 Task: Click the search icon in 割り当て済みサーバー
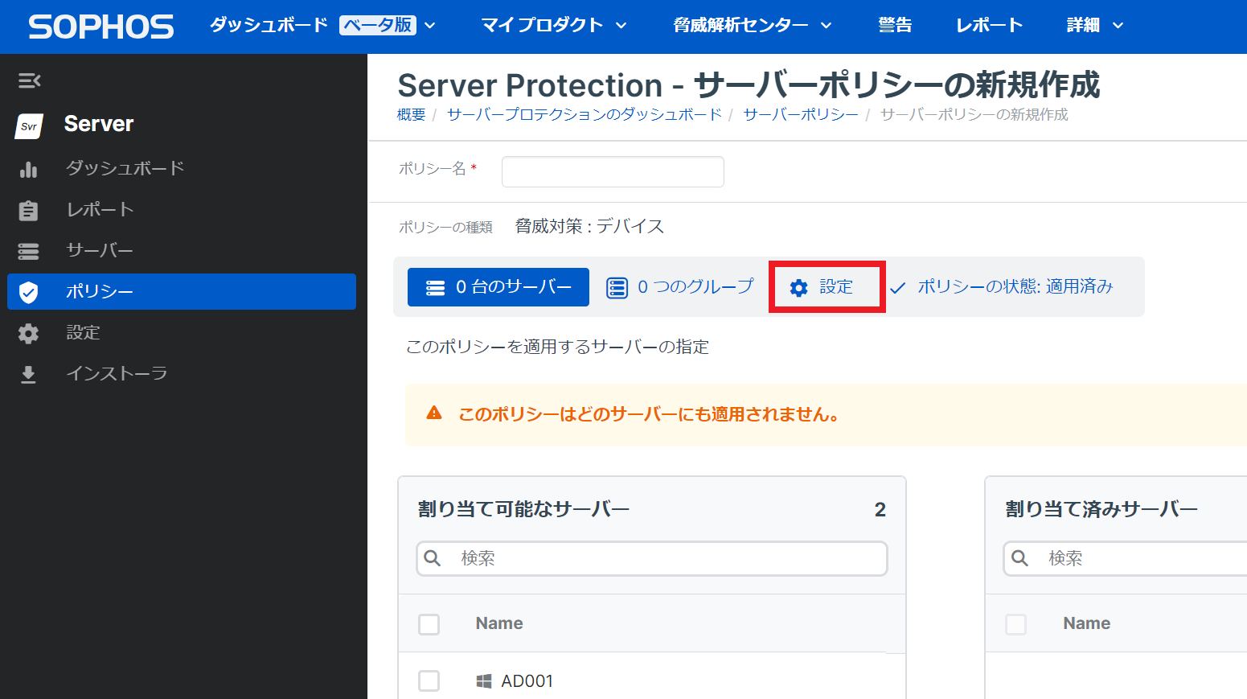[1020, 558]
